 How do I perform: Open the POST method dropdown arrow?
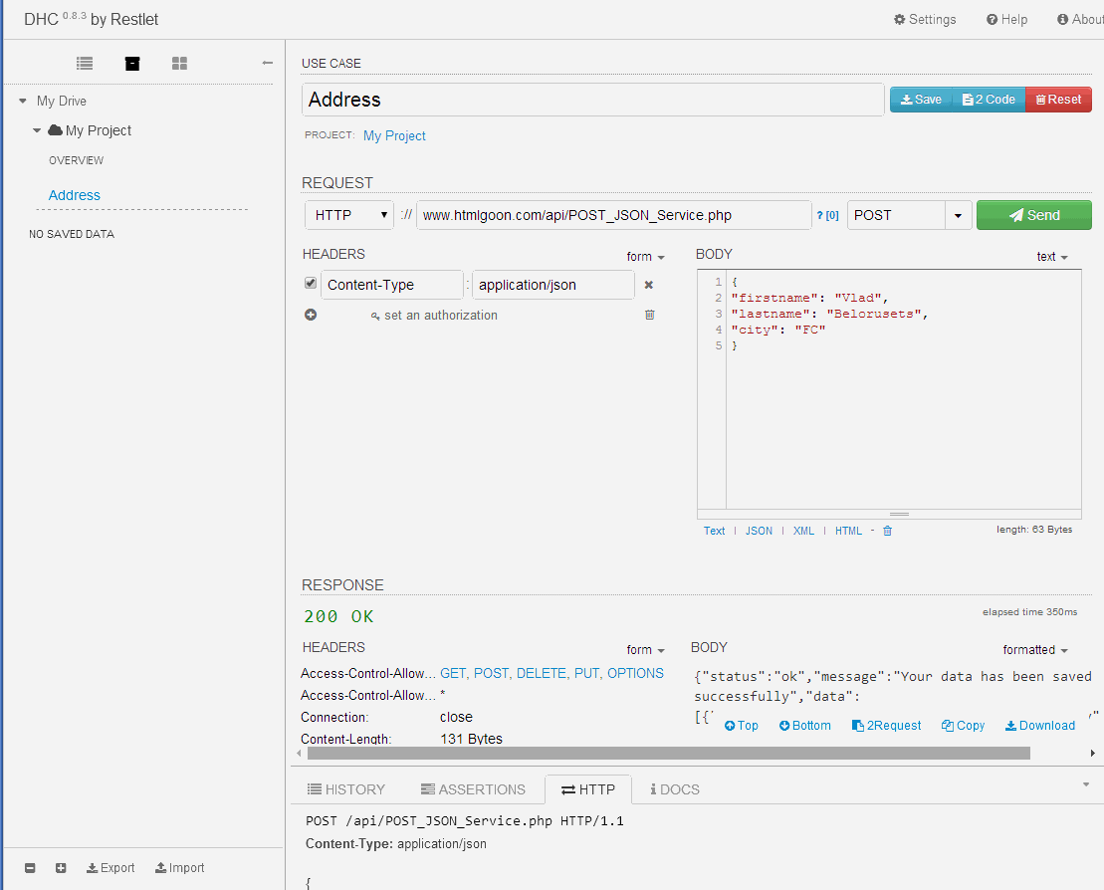pos(958,215)
